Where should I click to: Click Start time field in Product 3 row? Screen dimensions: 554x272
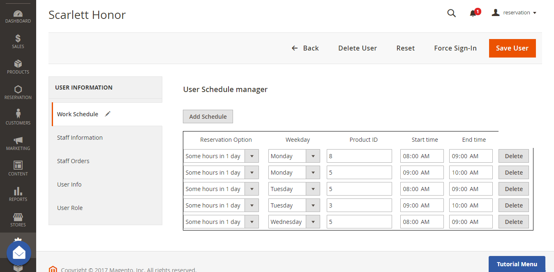tap(422, 205)
